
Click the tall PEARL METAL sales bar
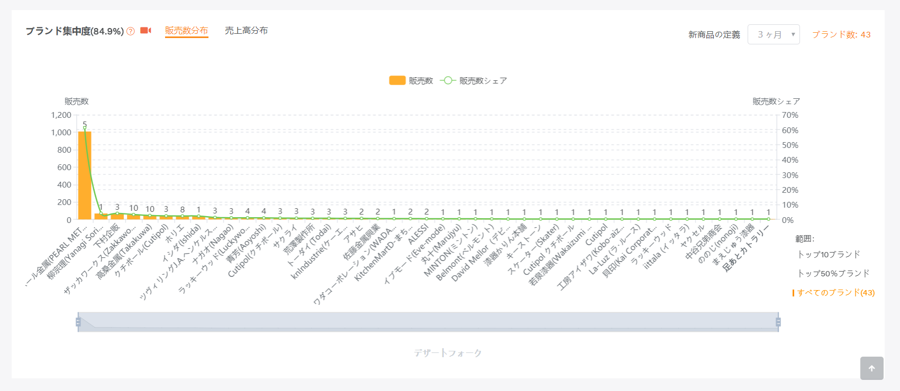pos(85,175)
